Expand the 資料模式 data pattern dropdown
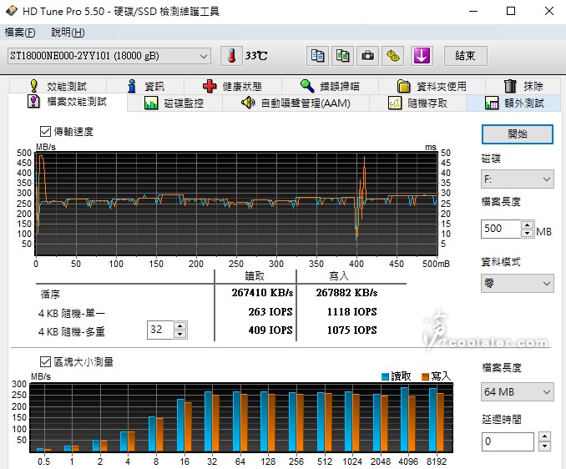This screenshot has width=566, height=469. tap(518, 284)
